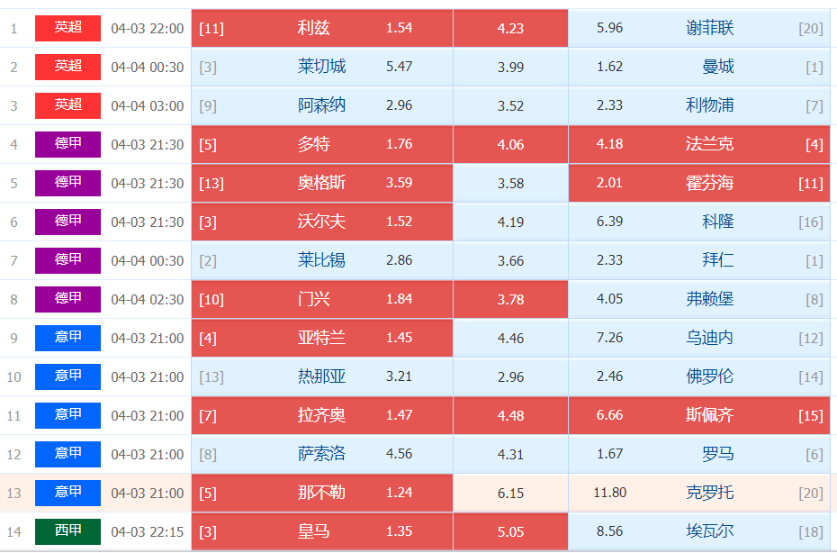Toggle draw odds 4.23 in match 1

coord(510,28)
